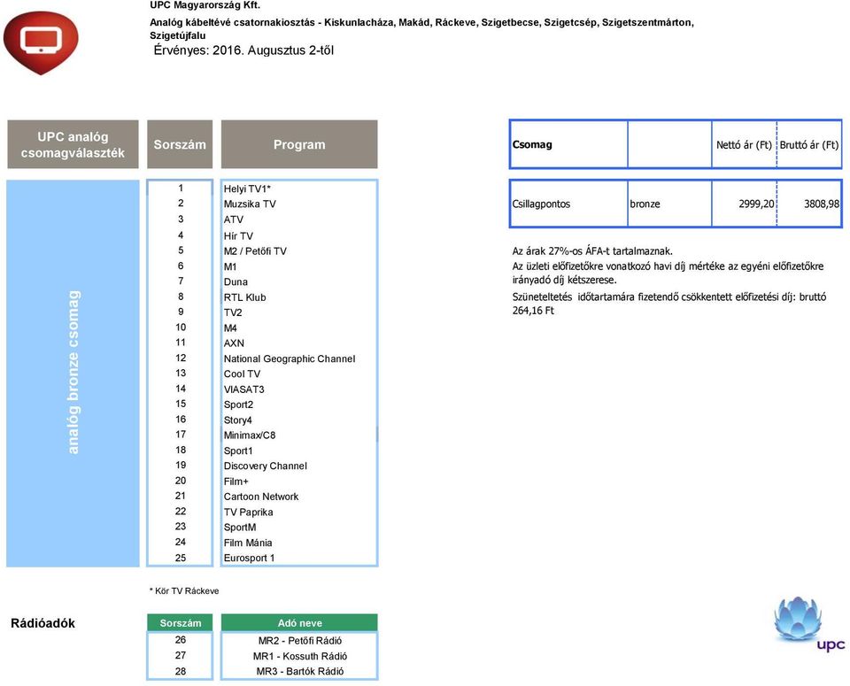
Task: Click channel number 12 in Sorszám column
Action: click(x=181, y=358)
